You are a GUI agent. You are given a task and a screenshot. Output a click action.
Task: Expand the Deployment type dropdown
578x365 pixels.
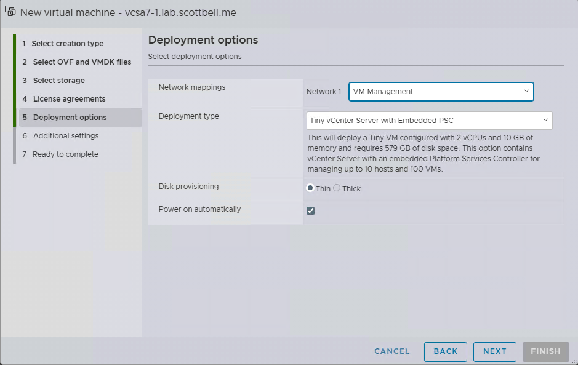point(429,121)
